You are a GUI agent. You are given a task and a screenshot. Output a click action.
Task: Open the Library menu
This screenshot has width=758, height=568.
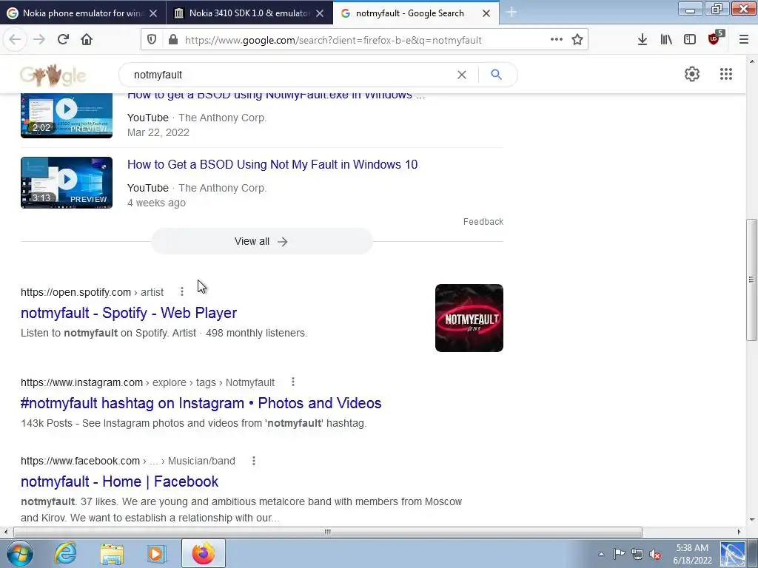coord(666,40)
